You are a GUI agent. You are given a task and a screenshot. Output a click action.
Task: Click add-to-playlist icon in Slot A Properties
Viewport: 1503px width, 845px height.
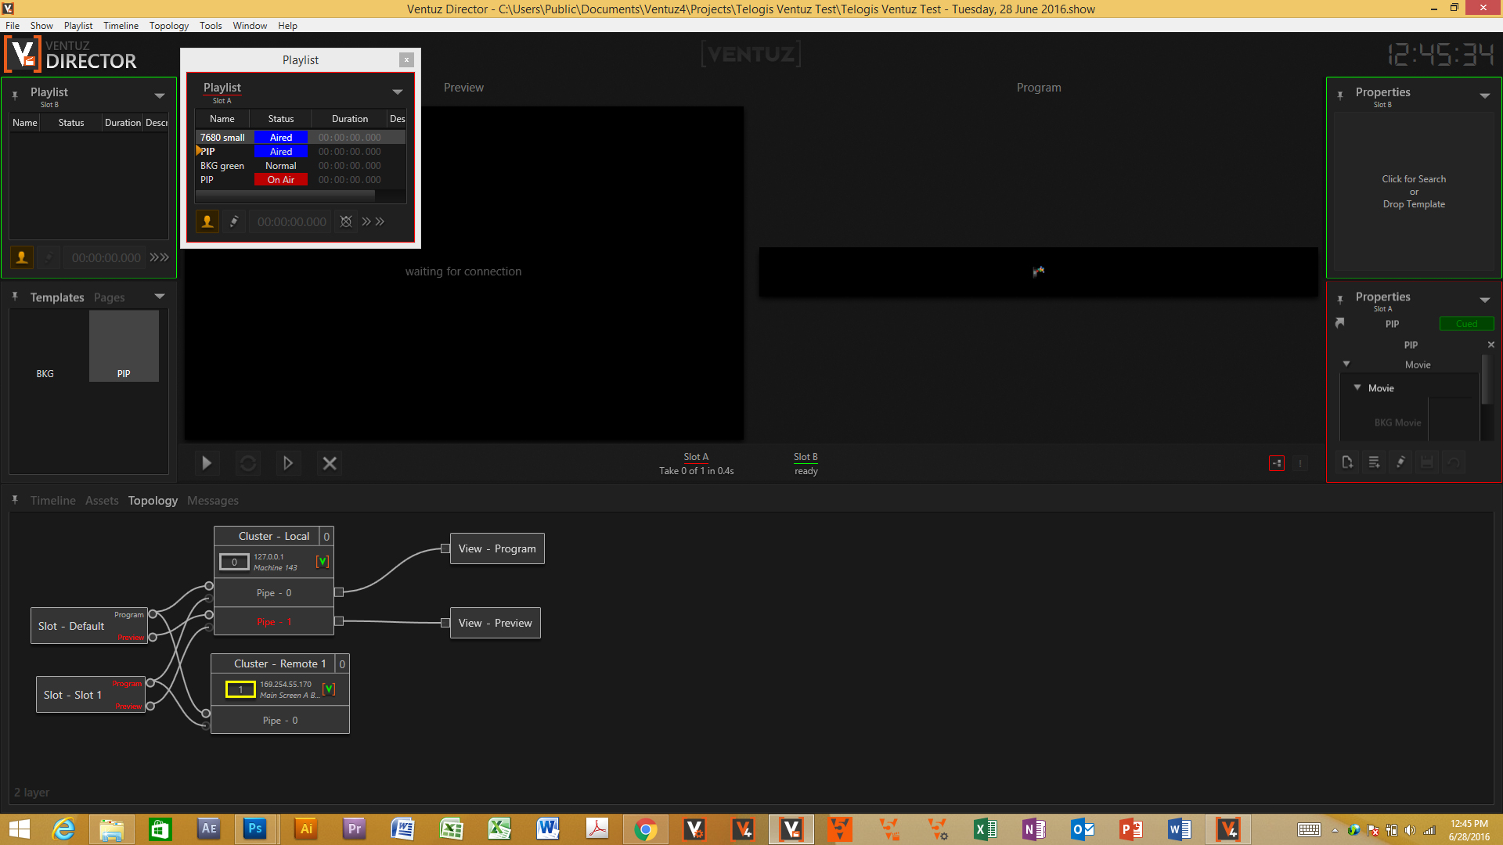tap(1374, 462)
